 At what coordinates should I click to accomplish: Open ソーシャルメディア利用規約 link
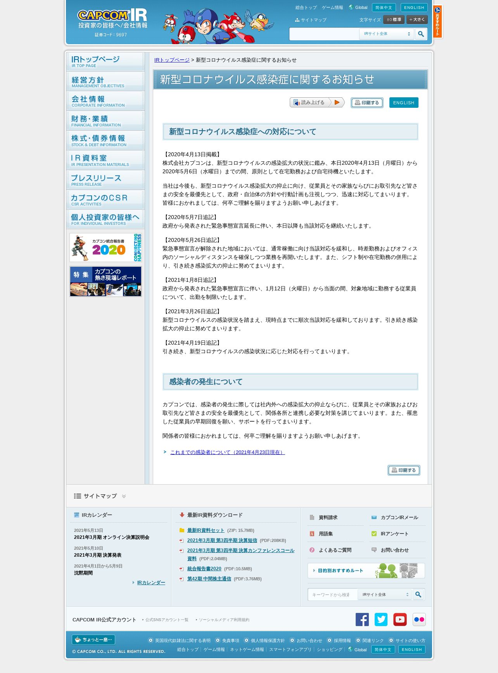[x=224, y=620]
